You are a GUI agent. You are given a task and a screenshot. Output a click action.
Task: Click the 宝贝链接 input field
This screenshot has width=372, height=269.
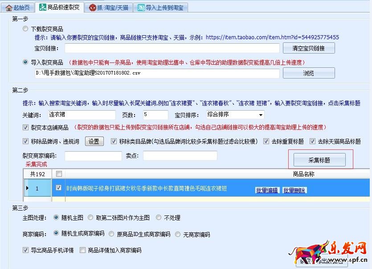click(172, 48)
